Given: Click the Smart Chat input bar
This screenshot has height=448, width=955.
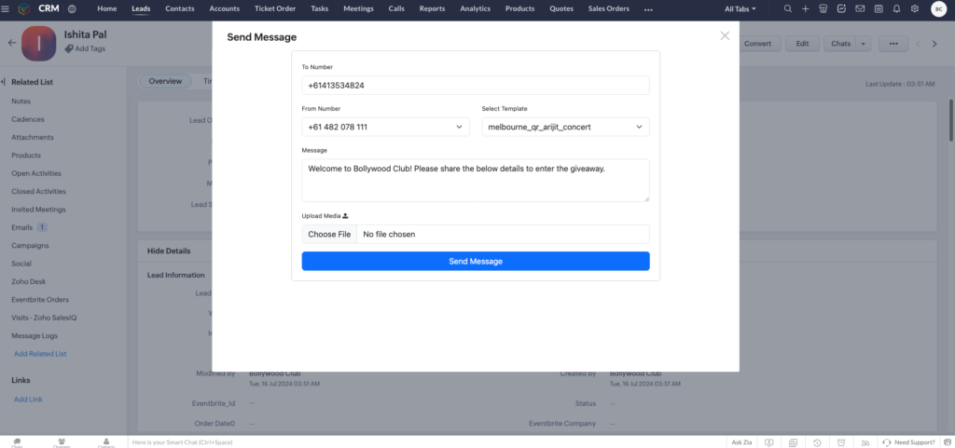Looking at the screenshot, I should pos(426,442).
